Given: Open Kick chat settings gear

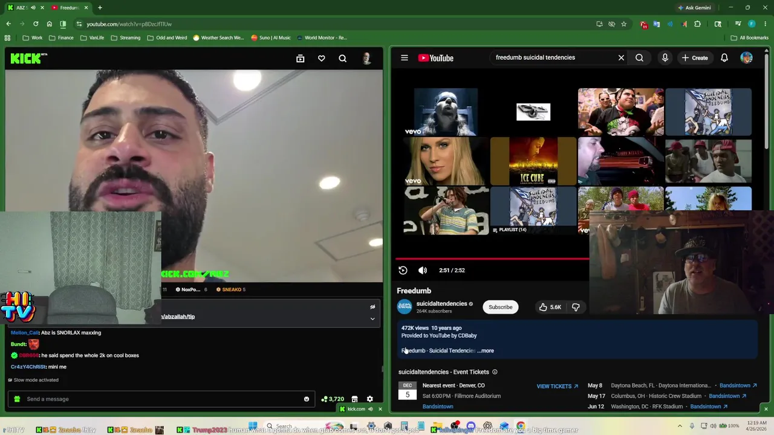Looking at the screenshot, I should click(370, 399).
